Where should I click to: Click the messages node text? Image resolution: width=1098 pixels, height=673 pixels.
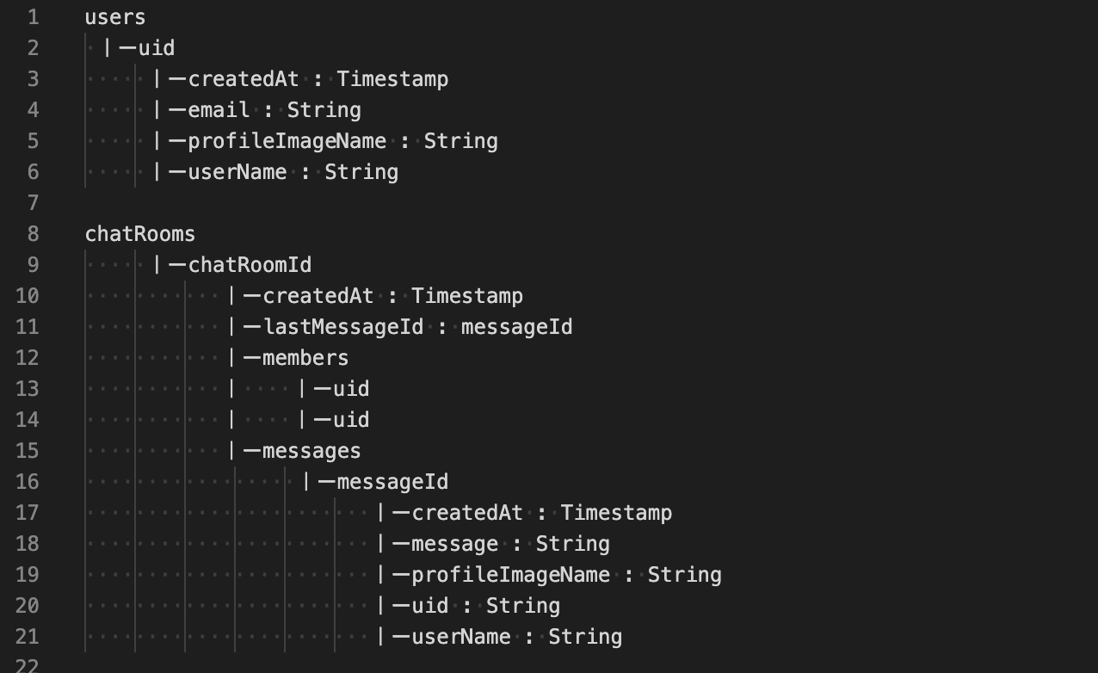tap(312, 451)
